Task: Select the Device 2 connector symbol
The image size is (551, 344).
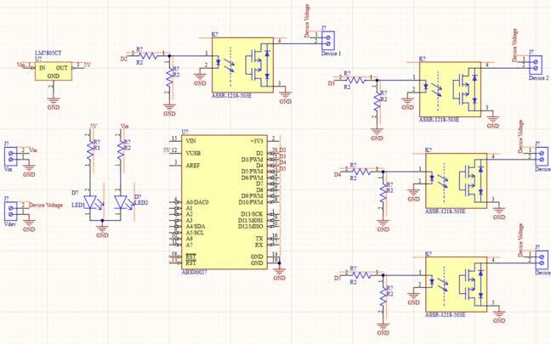Action: (x=536, y=65)
